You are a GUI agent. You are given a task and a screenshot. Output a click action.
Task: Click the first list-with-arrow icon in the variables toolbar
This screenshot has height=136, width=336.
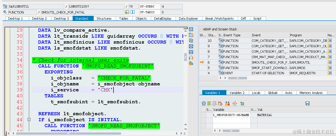tap(209, 104)
